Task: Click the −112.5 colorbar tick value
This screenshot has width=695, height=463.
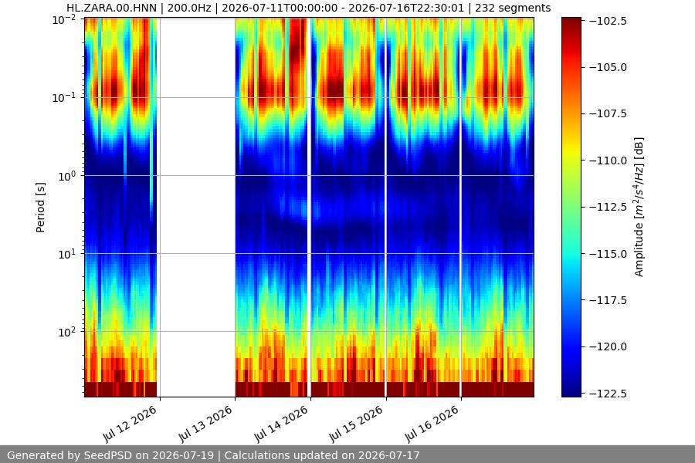Action: (608, 207)
